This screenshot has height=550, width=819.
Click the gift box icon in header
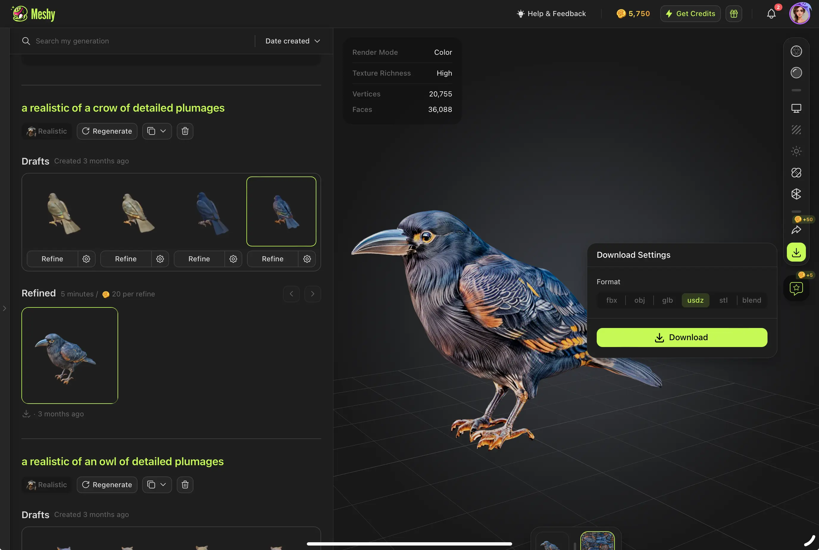pyautogui.click(x=733, y=14)
